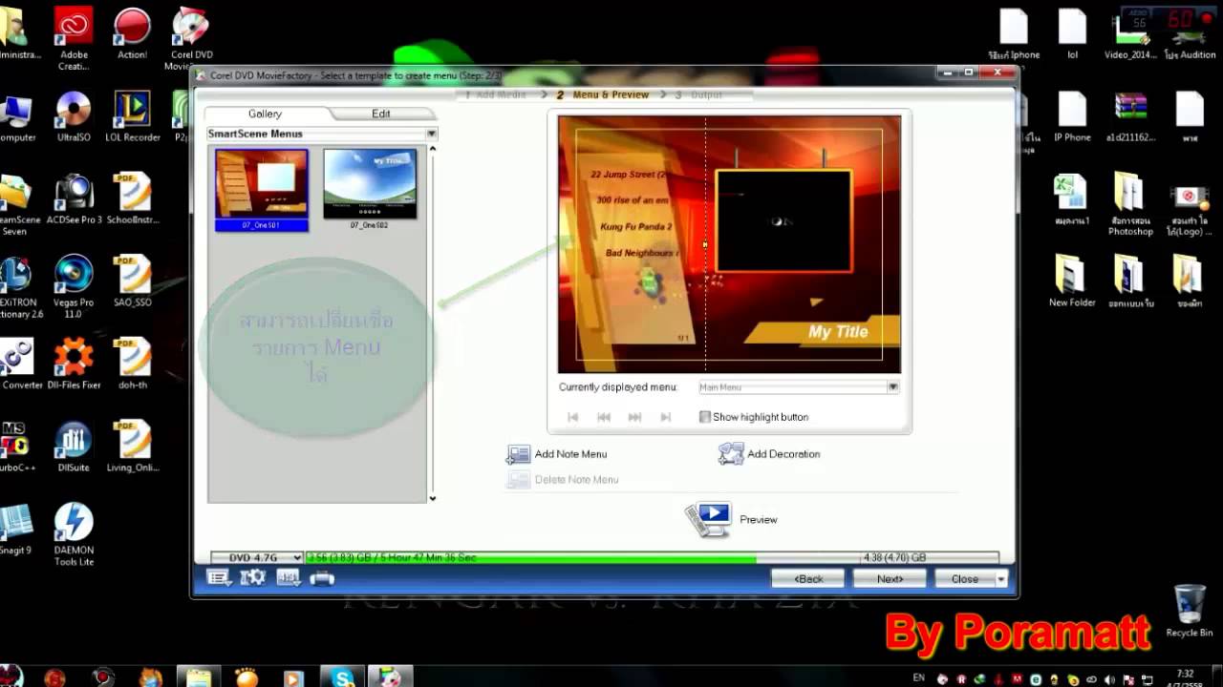Click the 'My Title' text in preview
Viewport: 1223px width, 687px height.
(x=838, y=332)
